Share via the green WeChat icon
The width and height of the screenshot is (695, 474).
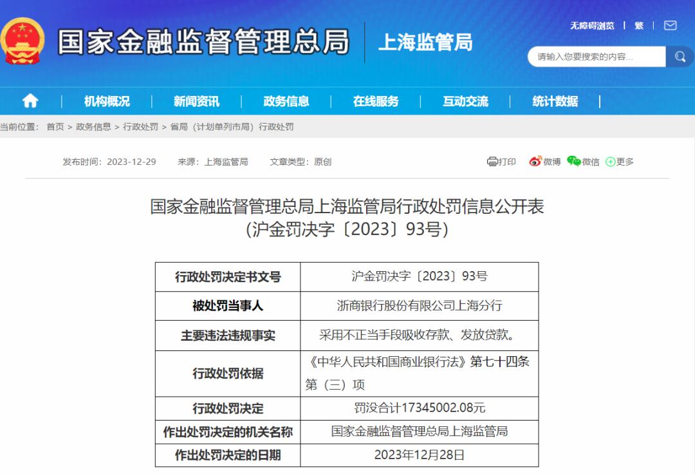tap(573, 162)
